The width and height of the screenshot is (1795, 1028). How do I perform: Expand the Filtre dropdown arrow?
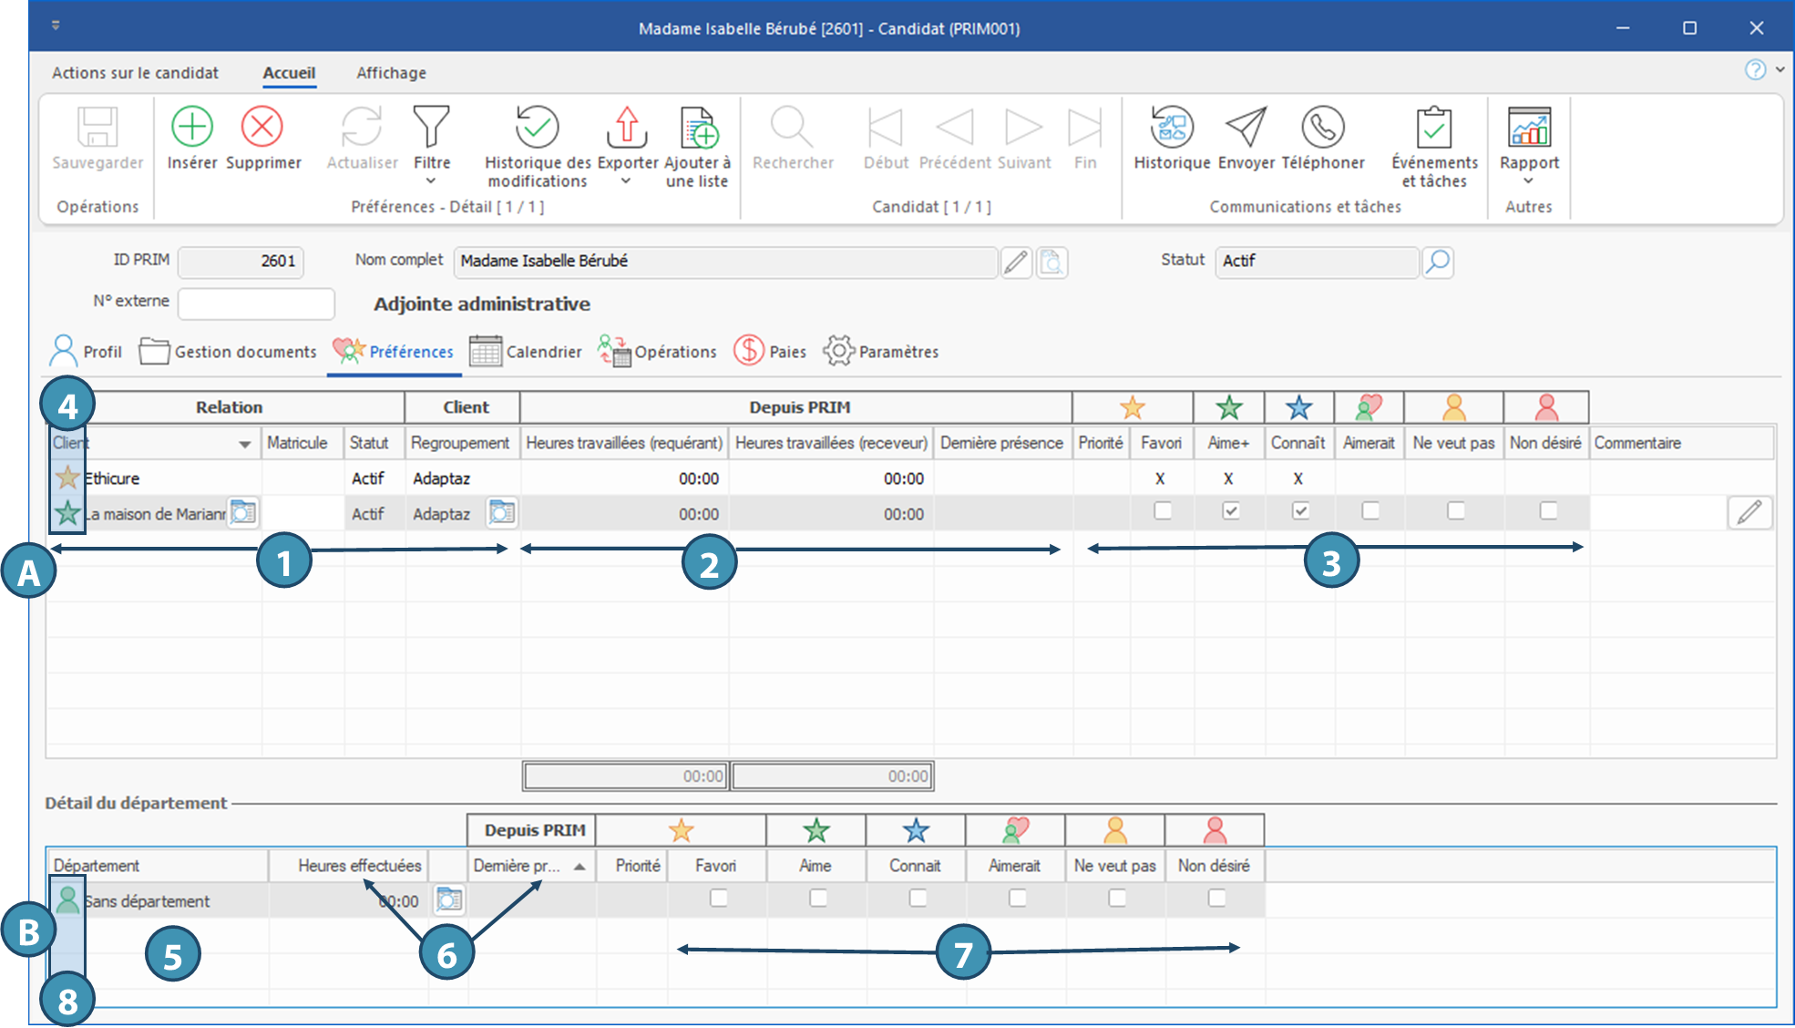tap(431, 180)
